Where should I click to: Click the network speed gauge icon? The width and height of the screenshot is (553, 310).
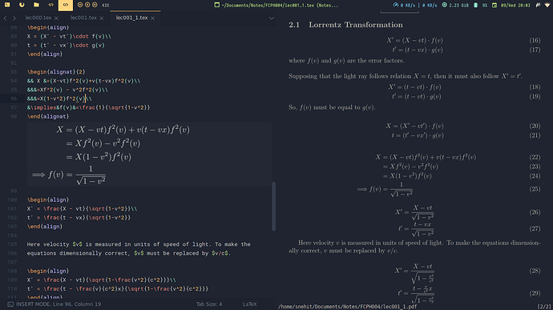[x=396, y=5]
